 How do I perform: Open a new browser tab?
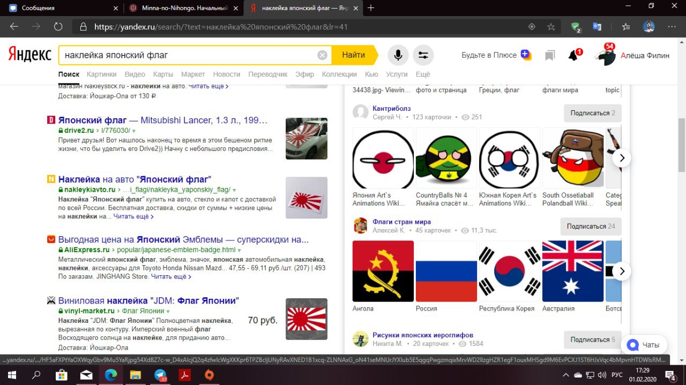pyautogui.click(x=371, y=8)
